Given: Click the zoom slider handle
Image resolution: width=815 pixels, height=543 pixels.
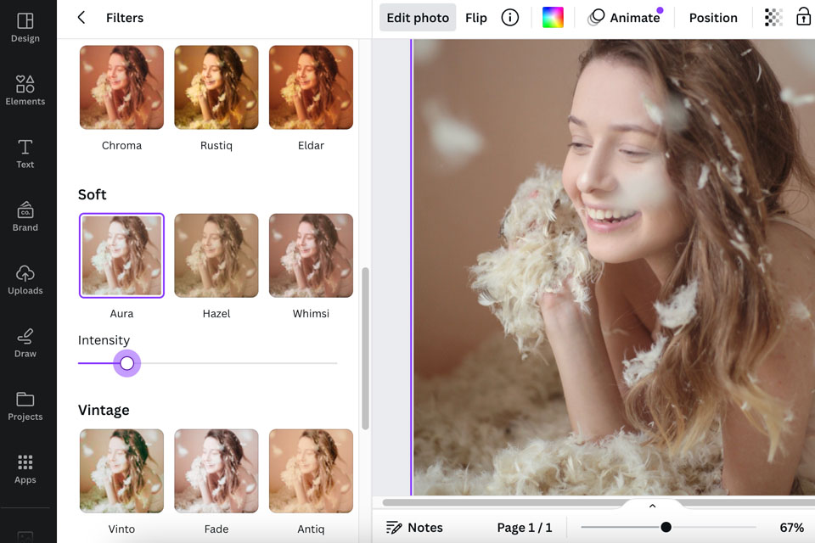Looking at the screenshot, I should [x=666, y=528].
